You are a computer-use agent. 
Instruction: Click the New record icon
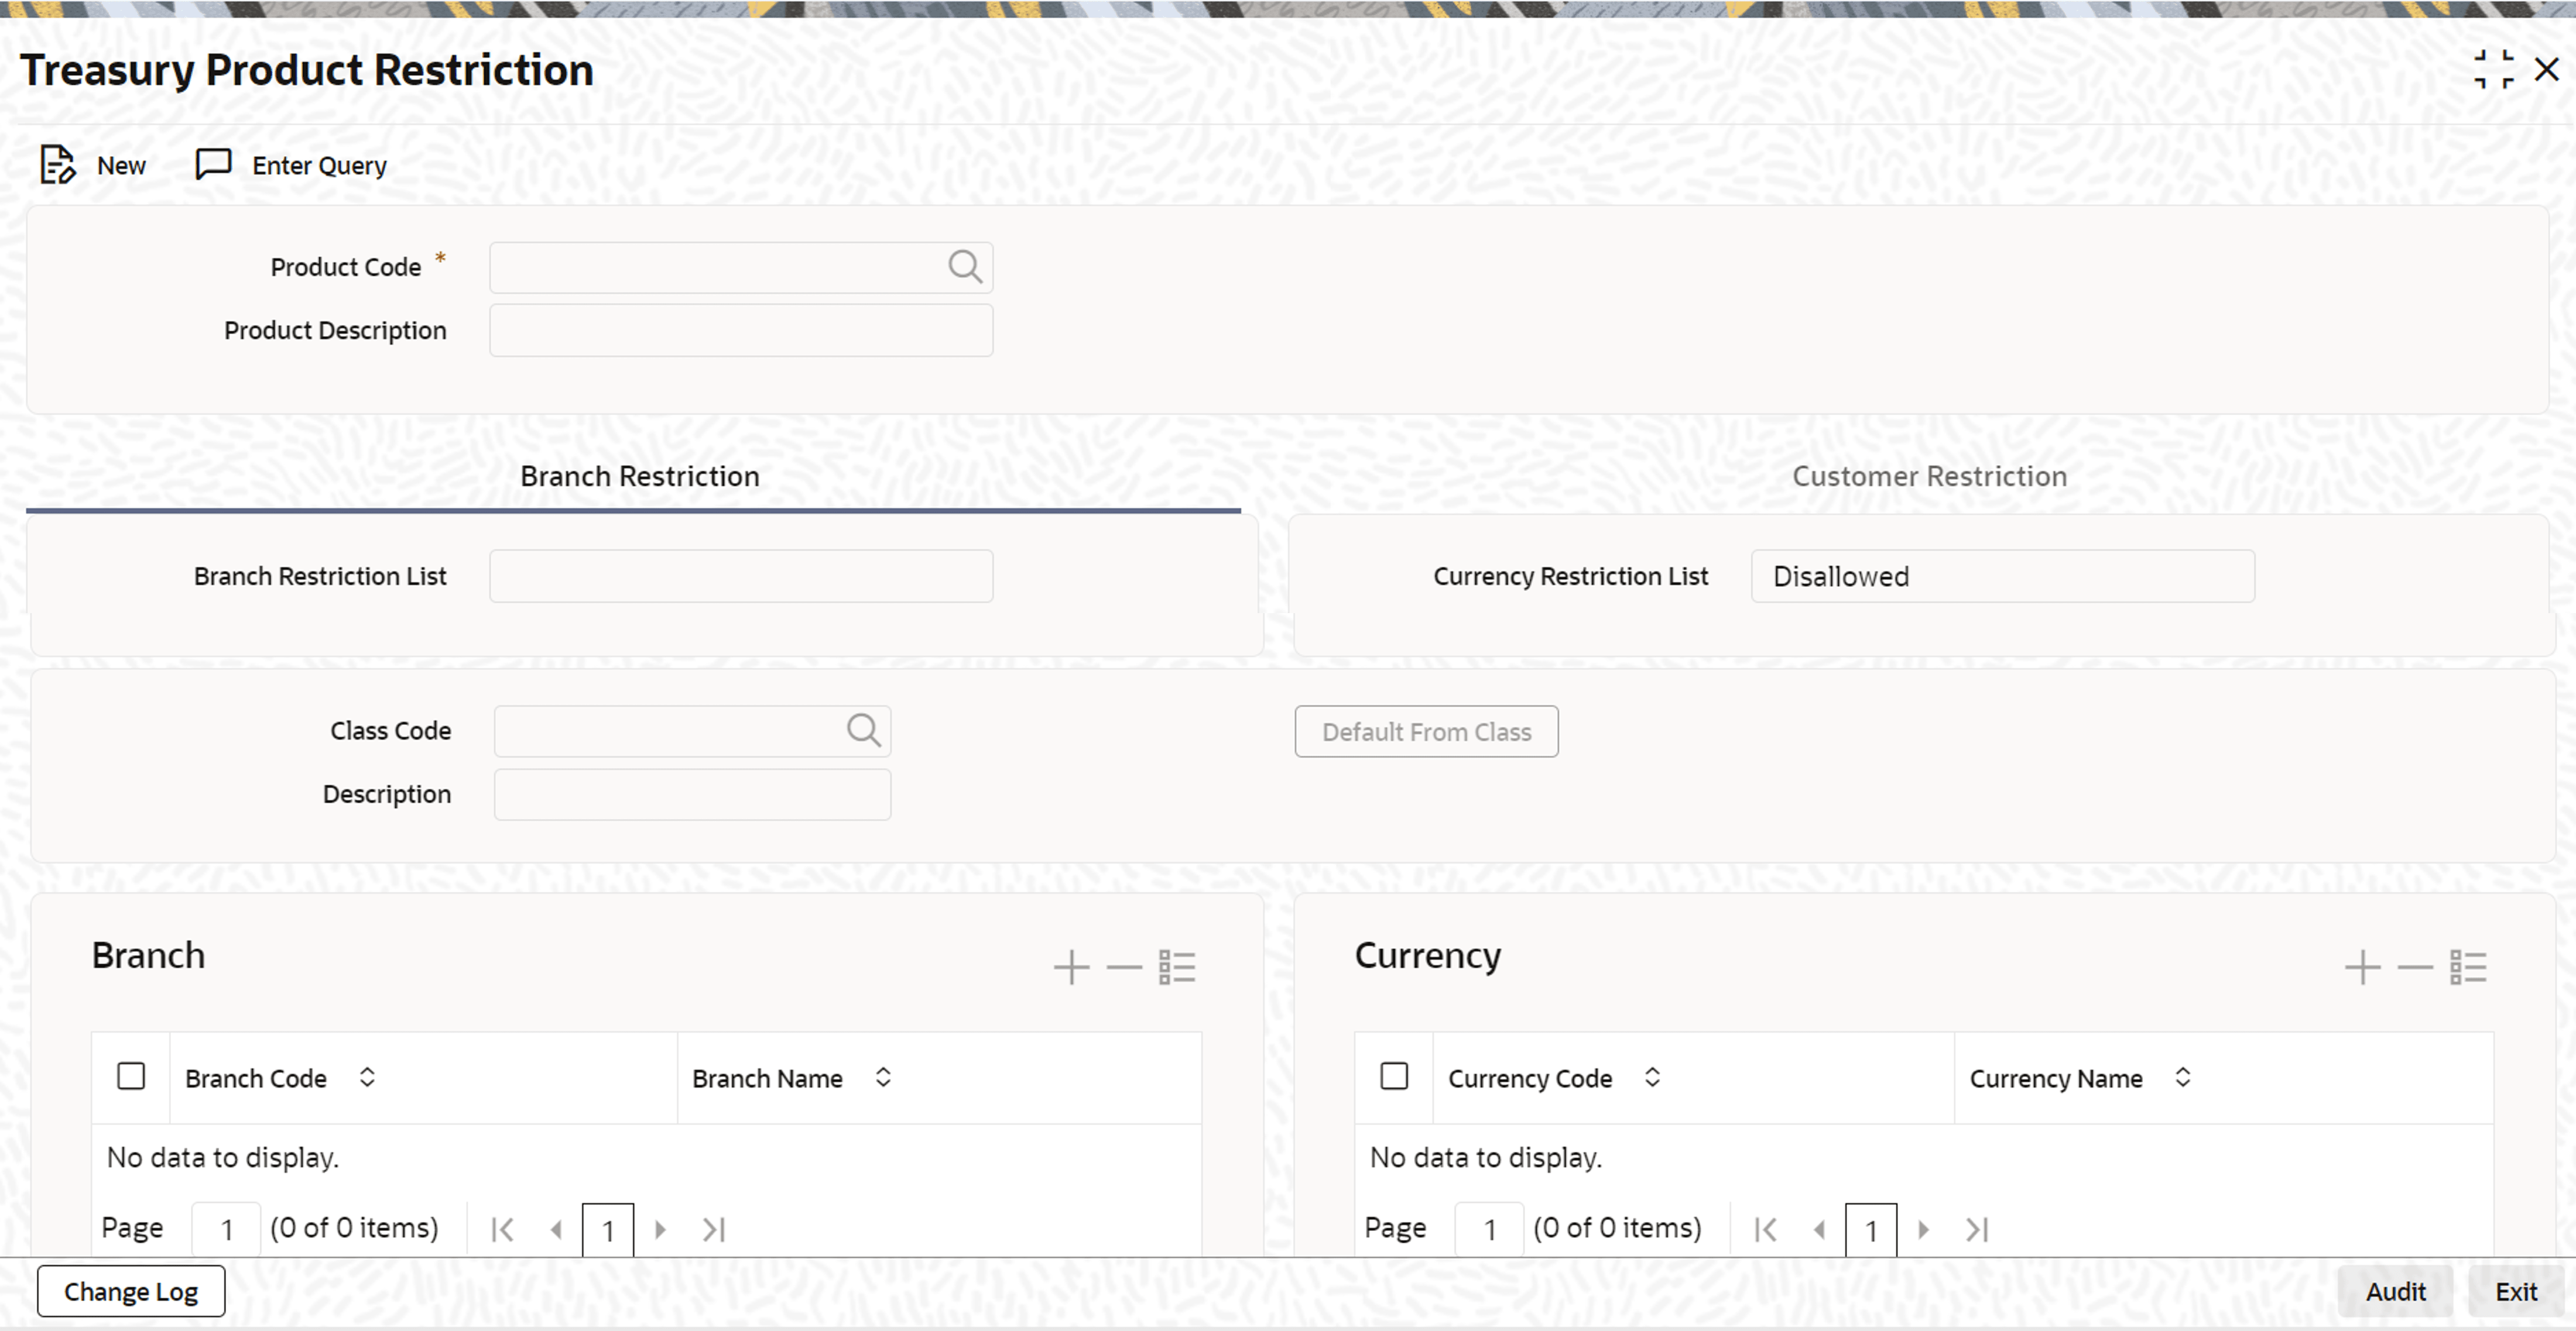pos(58,165)
